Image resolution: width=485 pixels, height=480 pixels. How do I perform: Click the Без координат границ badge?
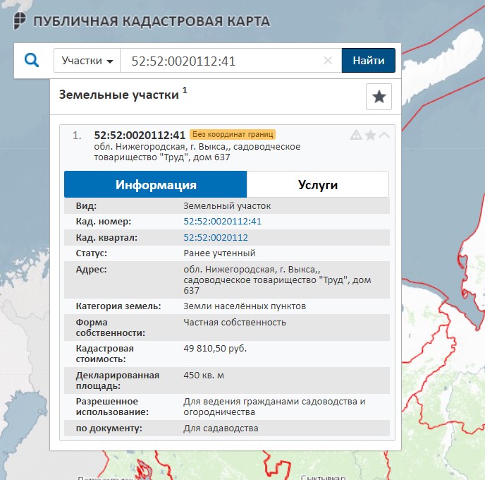(232, 134)
